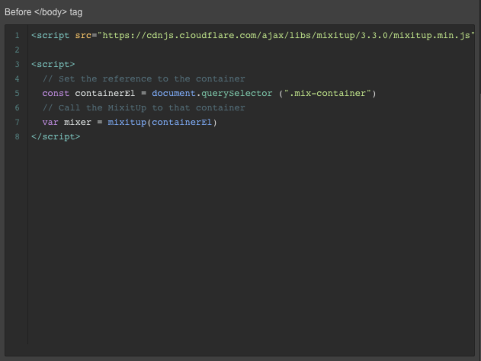Click line number 8 in gutter

[x=18, y=136]
